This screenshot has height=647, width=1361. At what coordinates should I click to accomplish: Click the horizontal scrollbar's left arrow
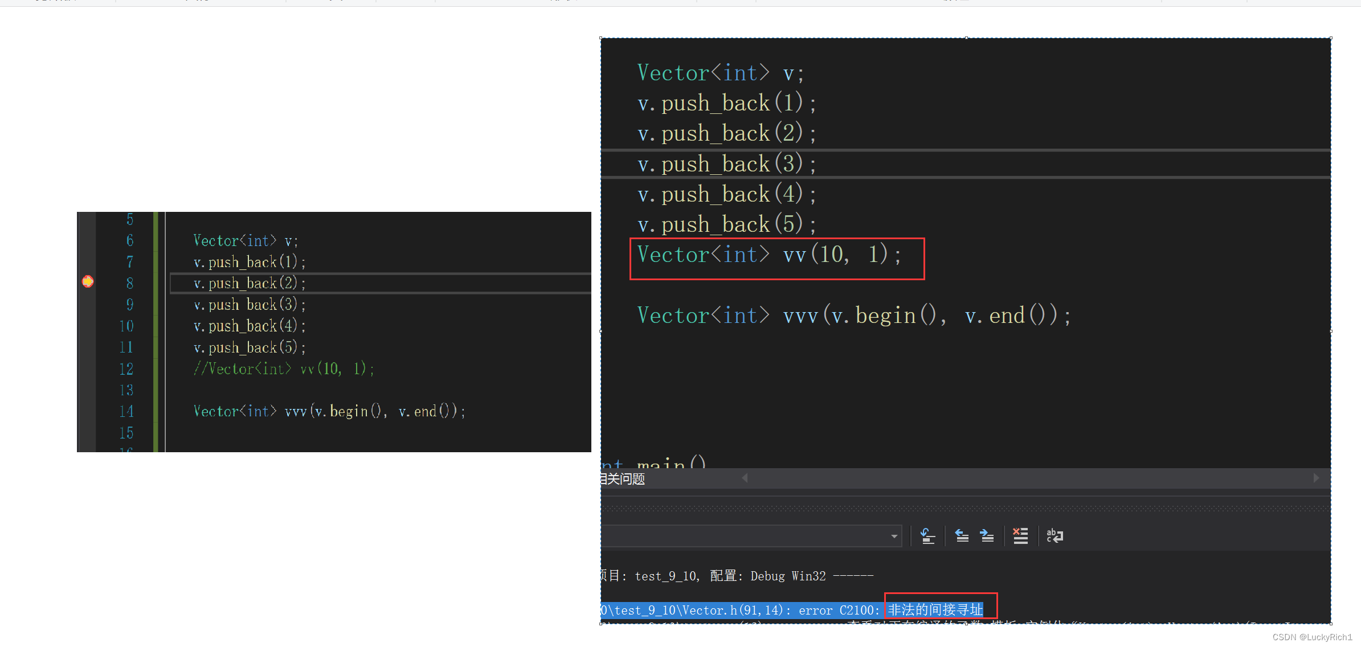(745, 478)
